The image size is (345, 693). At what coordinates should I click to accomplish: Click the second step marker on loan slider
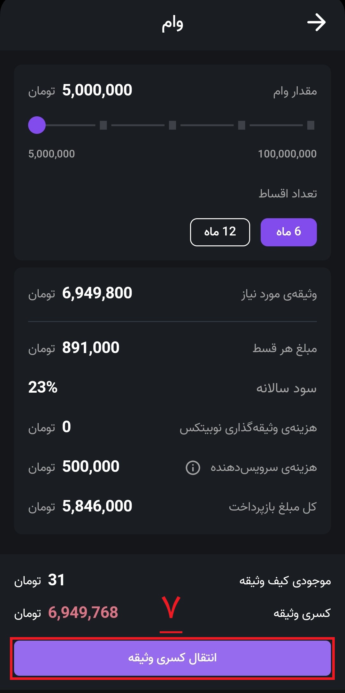point(103,125)
